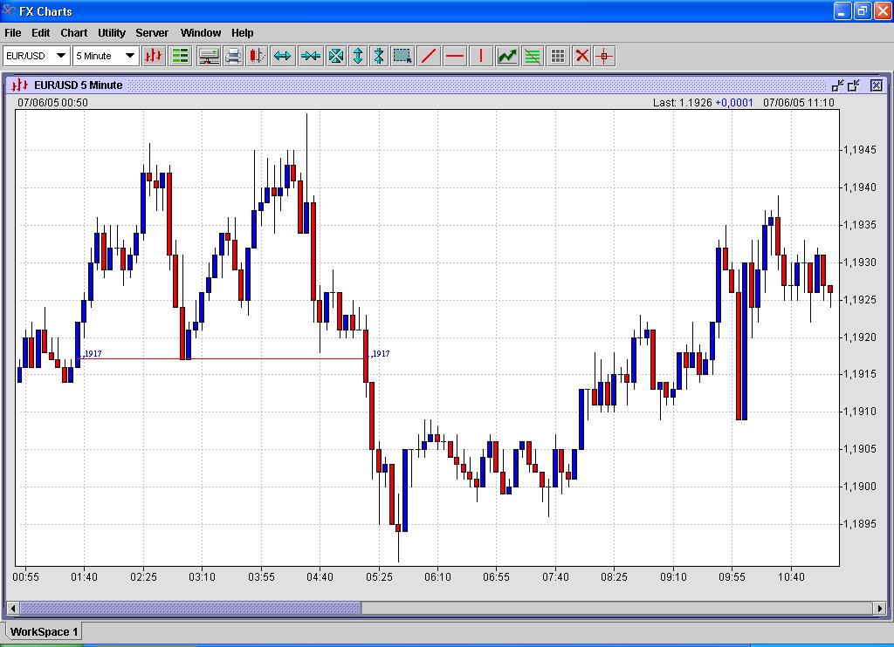Click the chart scrollbar left arrow
Screen dimensions: 894x647
click(12, 609)
